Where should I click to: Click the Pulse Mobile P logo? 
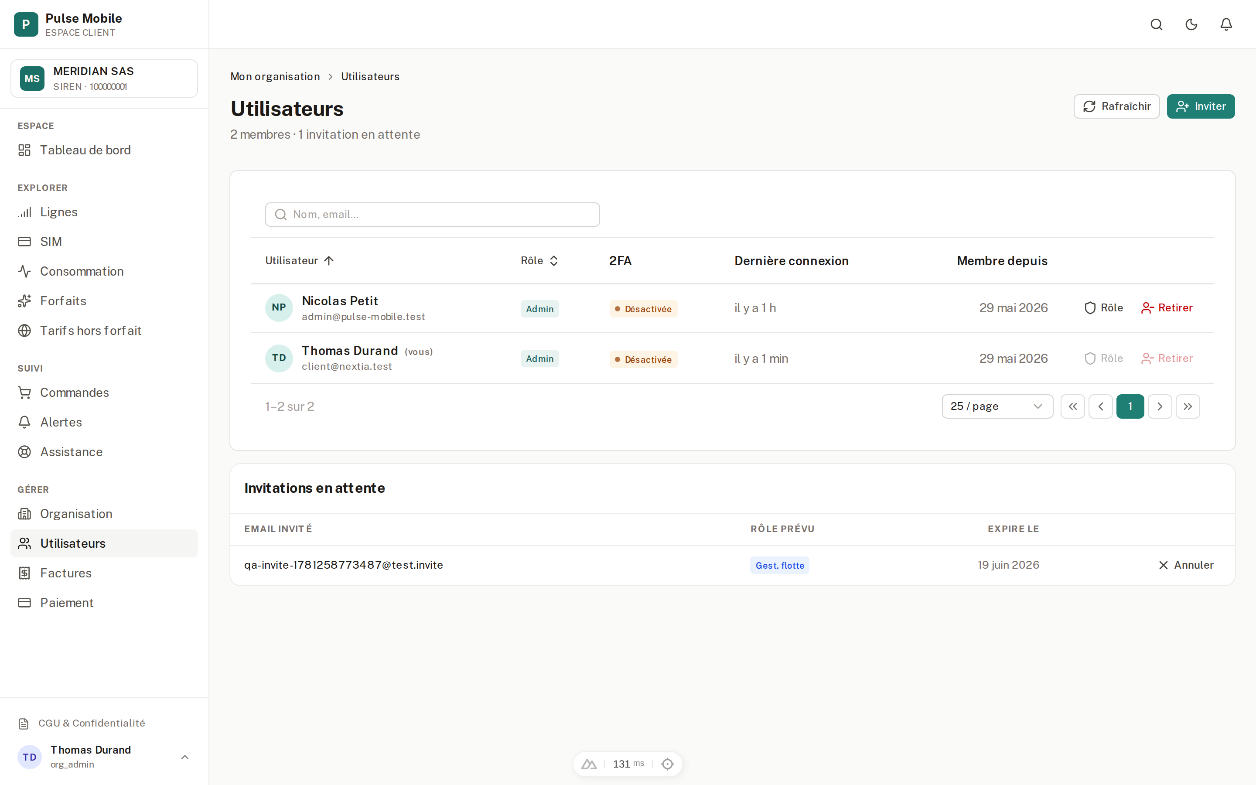tap(26, 24)
